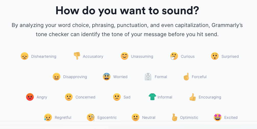
Task: Click the 'How do you want to sound?' heading
Action: (127, 10)
